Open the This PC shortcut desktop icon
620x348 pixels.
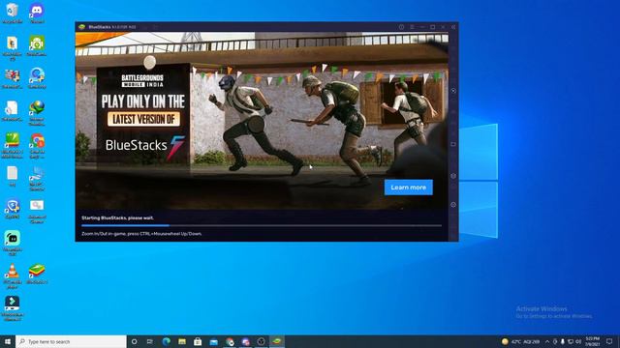point(37,178)
